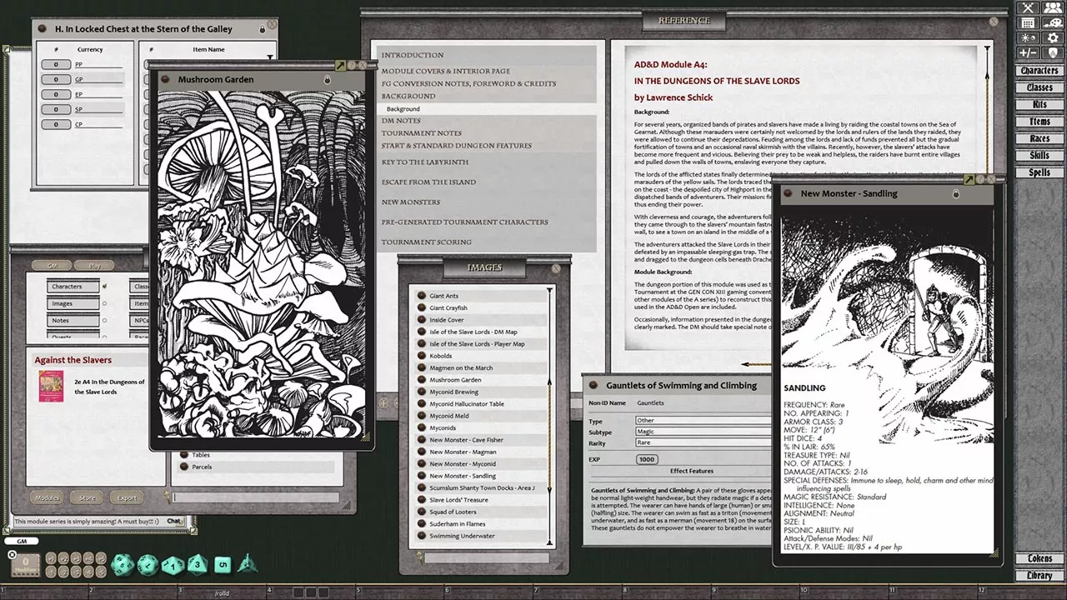1067x600 pixels.
Task: Click the -1 modifier button
Action: (51, 572)
